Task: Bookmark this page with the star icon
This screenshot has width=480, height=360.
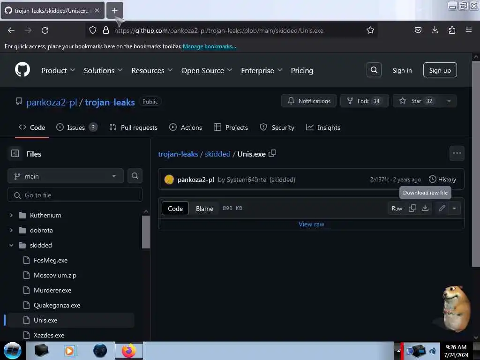Action: (370, 30)
